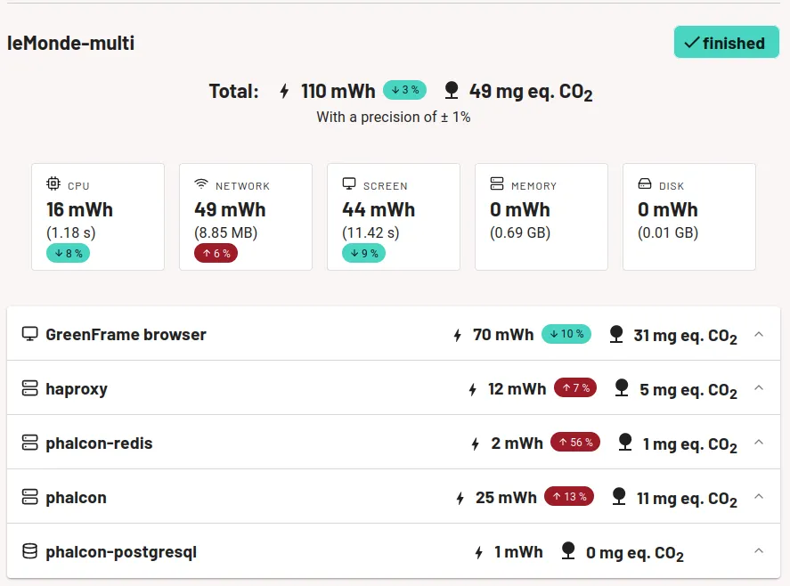The height and width of the screenshot is (586, 790).
Task: Click the Network 6% increase badge
Action: click(216, 253)
